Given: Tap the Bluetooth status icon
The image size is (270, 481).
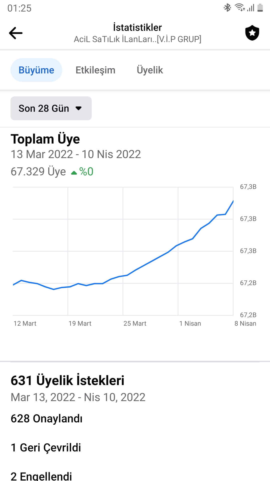Looking at the screenshot, I should (227, 8).
